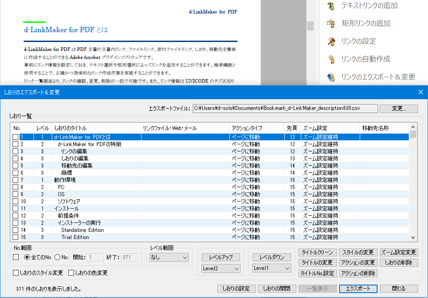Close the しおりのエクスポート＆変更 dialog
The width and height of the screenshot is (428, 298).
point(421,92)
